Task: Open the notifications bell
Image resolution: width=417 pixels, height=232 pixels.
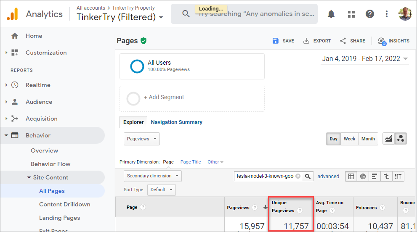Action: [331, 14]
